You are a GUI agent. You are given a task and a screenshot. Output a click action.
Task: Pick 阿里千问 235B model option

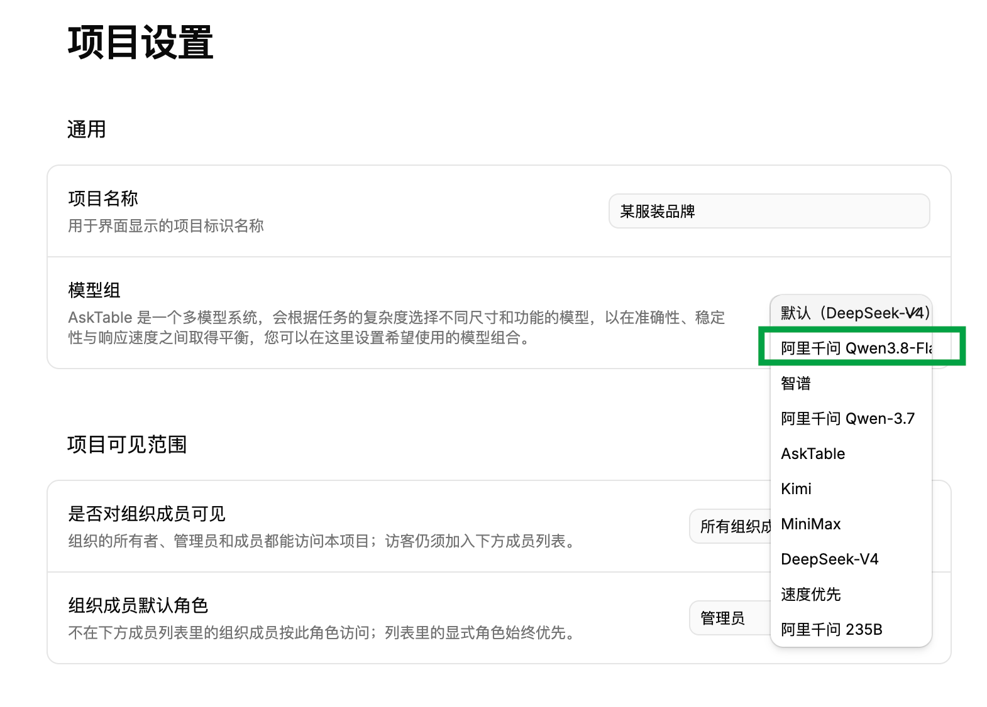click(x=851, y=629)
